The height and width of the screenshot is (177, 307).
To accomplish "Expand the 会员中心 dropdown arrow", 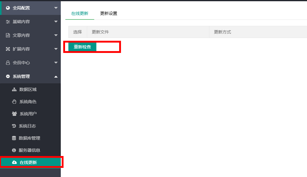I will coord(56,63).
